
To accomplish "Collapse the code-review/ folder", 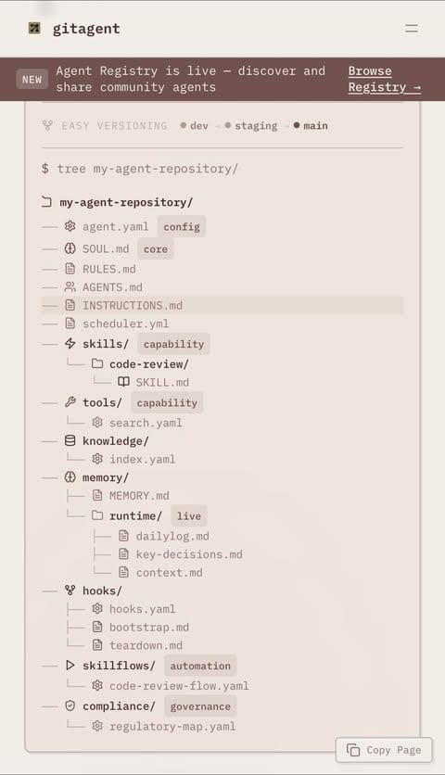I will click(x=140, y=363).
